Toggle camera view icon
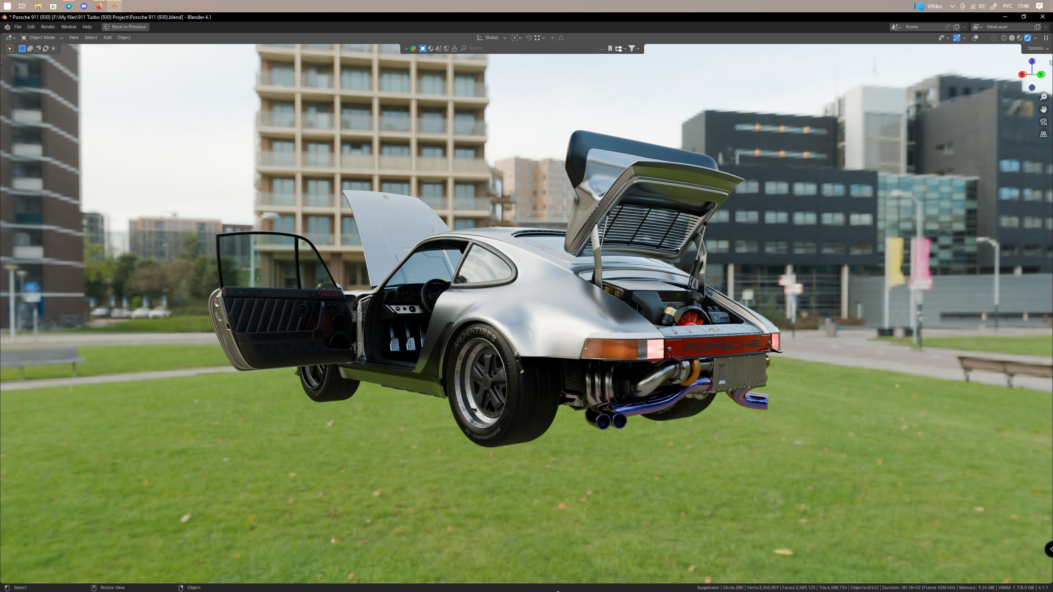Screen dimensions: 1053x592 pyautogui.click(x=1044, y=122)
